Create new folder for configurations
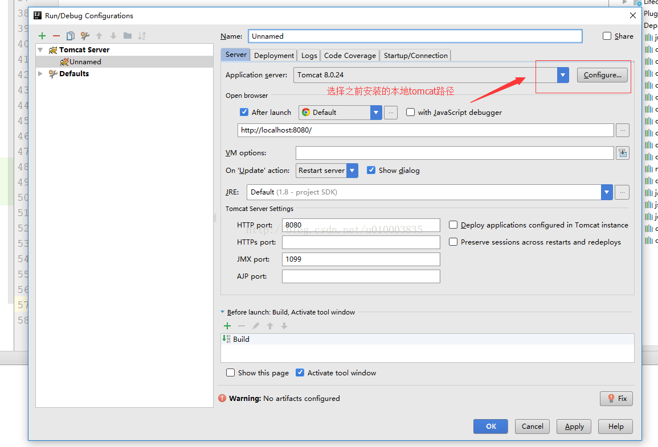 tap(128, 36)
